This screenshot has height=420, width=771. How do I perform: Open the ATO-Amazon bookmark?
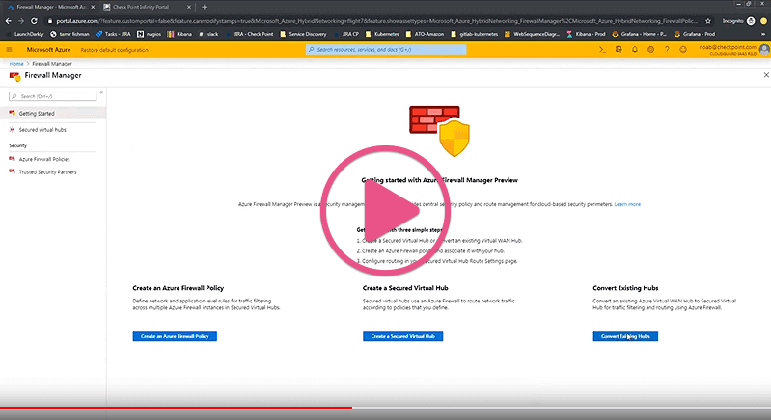point(425,34)
